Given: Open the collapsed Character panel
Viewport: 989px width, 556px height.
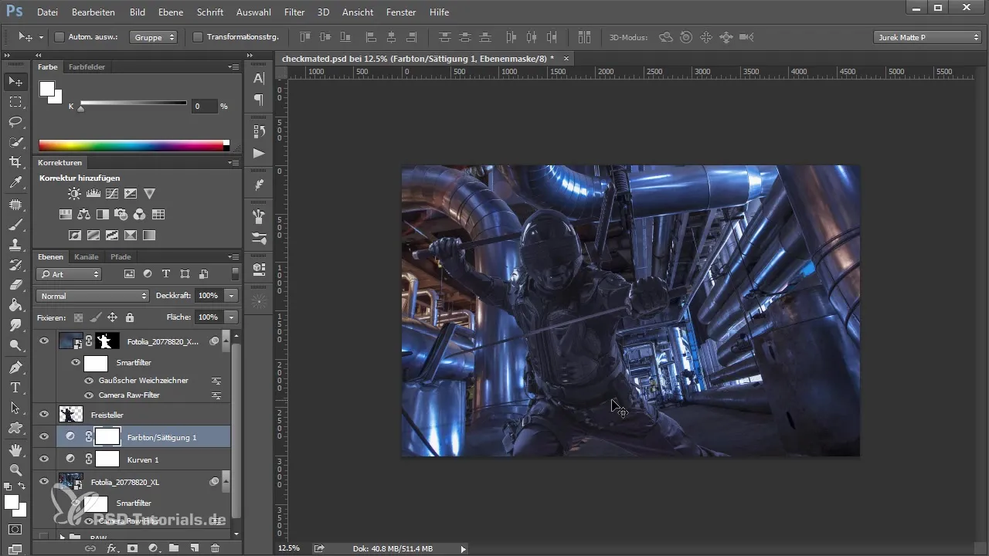Looking at the screenshot, I should click(x=259, y=78).
